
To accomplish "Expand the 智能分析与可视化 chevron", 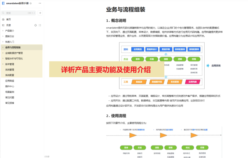I will (3, 58).
